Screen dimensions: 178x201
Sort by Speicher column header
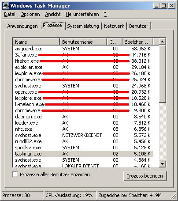(x=137, y=42)
